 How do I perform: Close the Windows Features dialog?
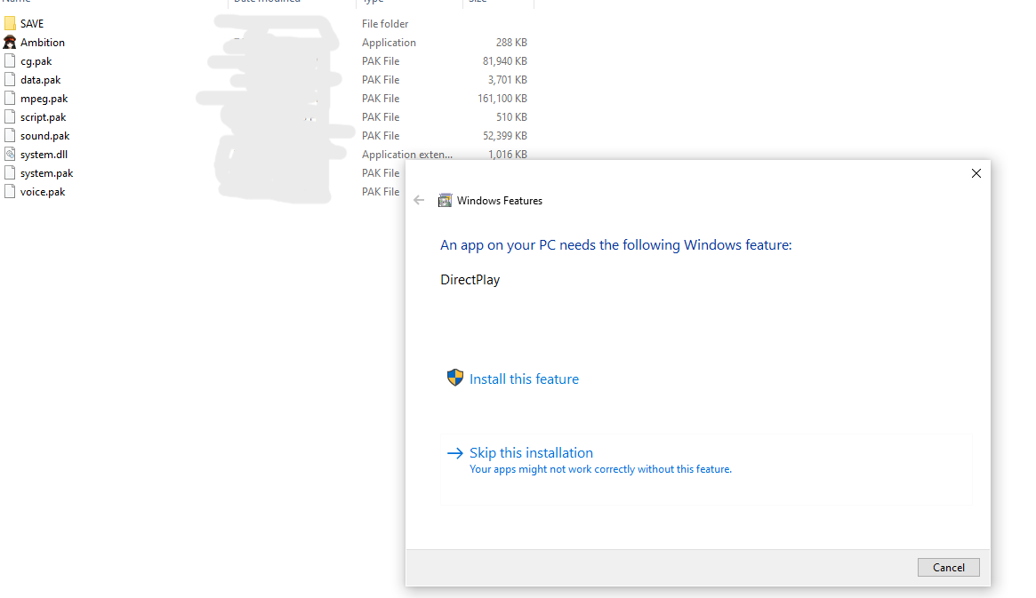[976, 173]
